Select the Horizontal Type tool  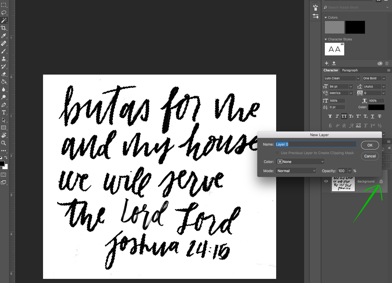tap(4, 112)
